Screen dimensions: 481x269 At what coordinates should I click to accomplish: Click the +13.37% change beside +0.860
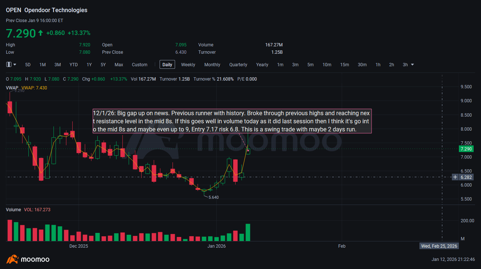click(79, 33)
